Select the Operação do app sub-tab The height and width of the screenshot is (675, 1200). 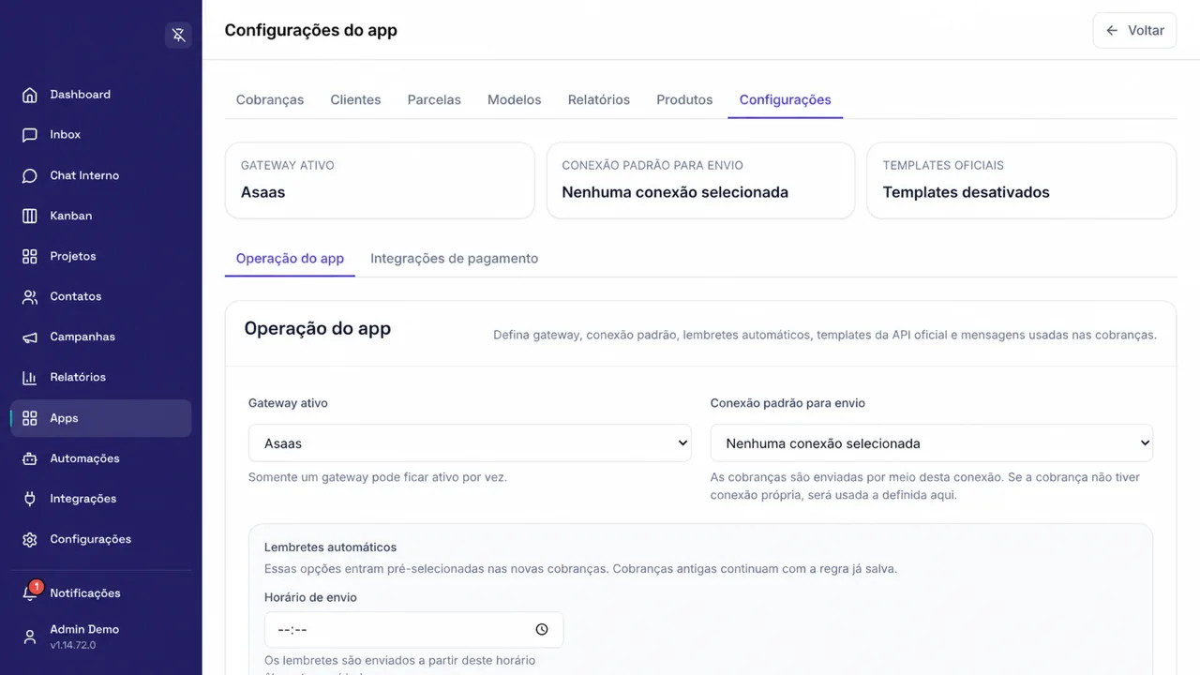click(290, 259)
